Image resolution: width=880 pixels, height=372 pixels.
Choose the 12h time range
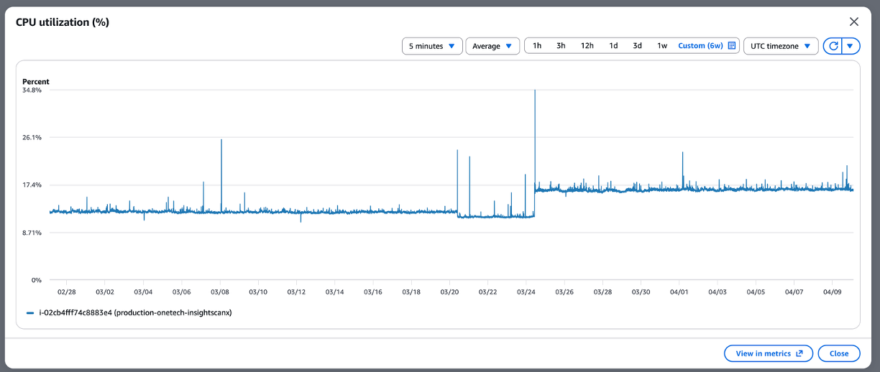[587, 46]
